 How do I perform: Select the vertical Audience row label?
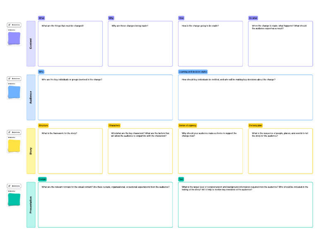(31, 97)
